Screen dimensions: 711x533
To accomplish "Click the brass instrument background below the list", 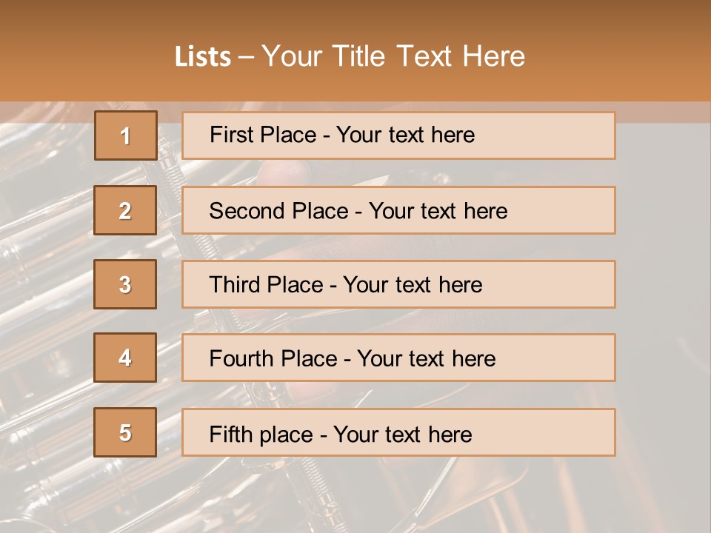I will pos(355,496).
